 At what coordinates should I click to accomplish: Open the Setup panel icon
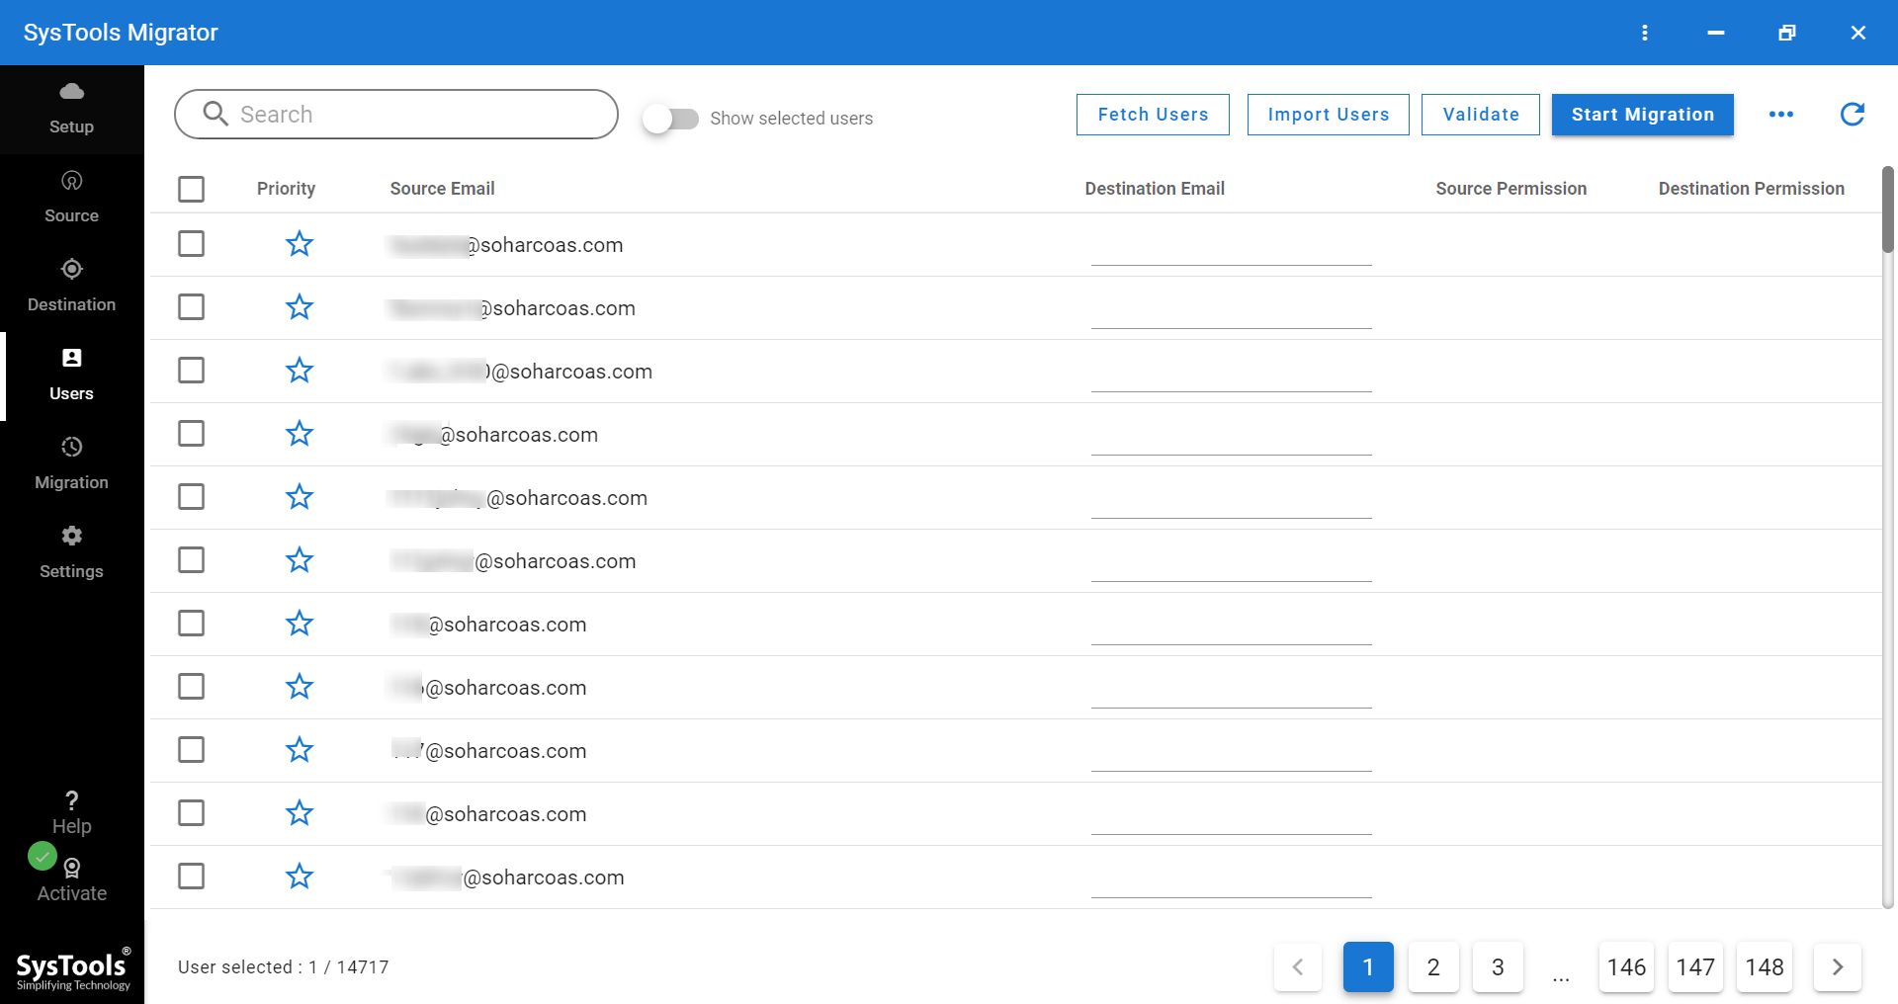point(71,93)
